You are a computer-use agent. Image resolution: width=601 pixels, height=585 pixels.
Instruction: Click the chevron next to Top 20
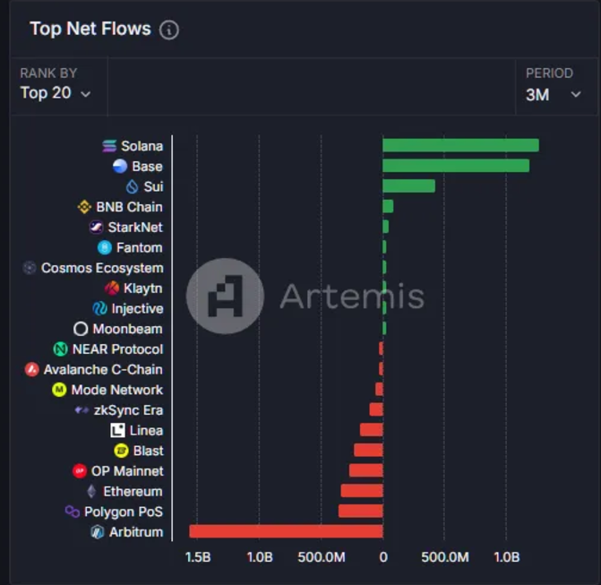[86, 94]
